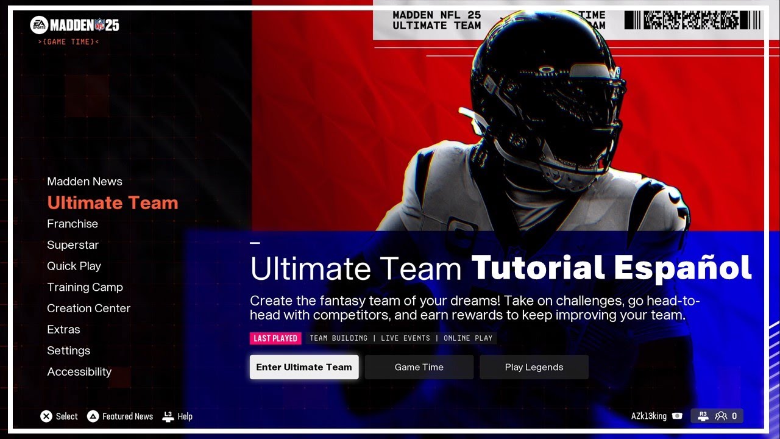Click the Play Legends button
The width and height of the screenshot is (780, 439).
tap(534, 367)
